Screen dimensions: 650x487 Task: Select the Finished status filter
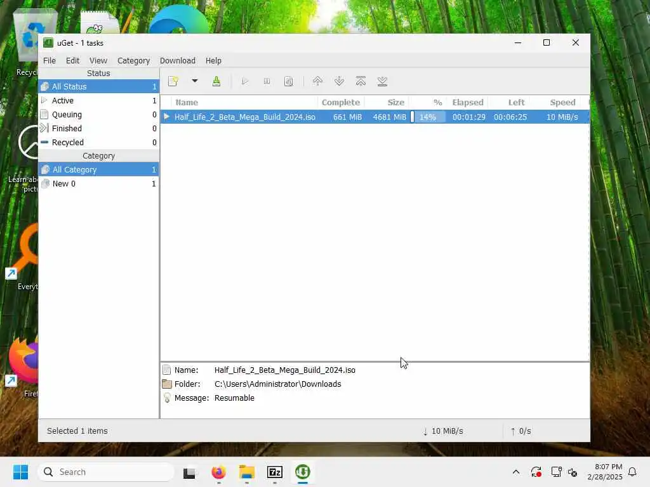point(98,128)
